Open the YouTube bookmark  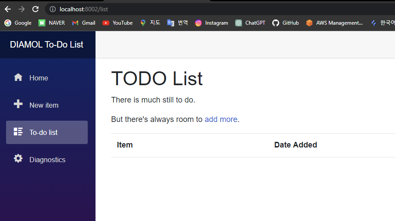tap(118, 23)
